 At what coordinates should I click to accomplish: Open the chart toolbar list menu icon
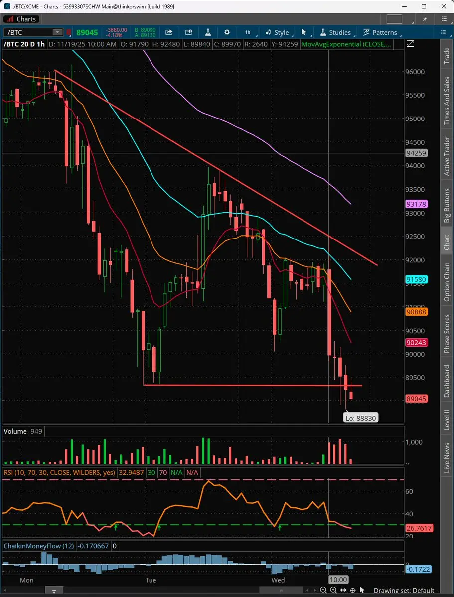coord(444,32)
